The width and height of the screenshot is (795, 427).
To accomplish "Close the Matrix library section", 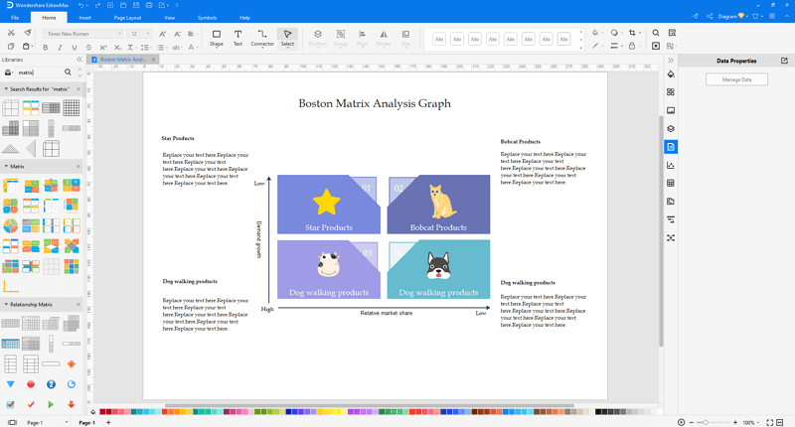I will [x=79, y=166].
